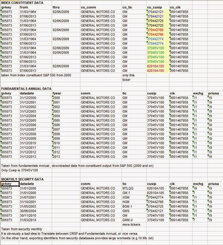Select cell with ticker BGM.1

[134, 206]
